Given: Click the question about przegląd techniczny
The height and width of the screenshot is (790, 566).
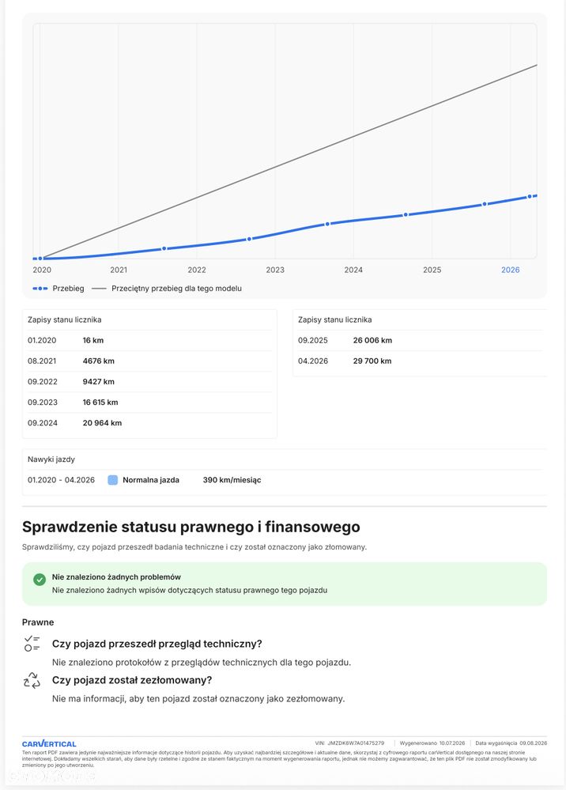Looking at the screenshot, I should tap(157, 644).
